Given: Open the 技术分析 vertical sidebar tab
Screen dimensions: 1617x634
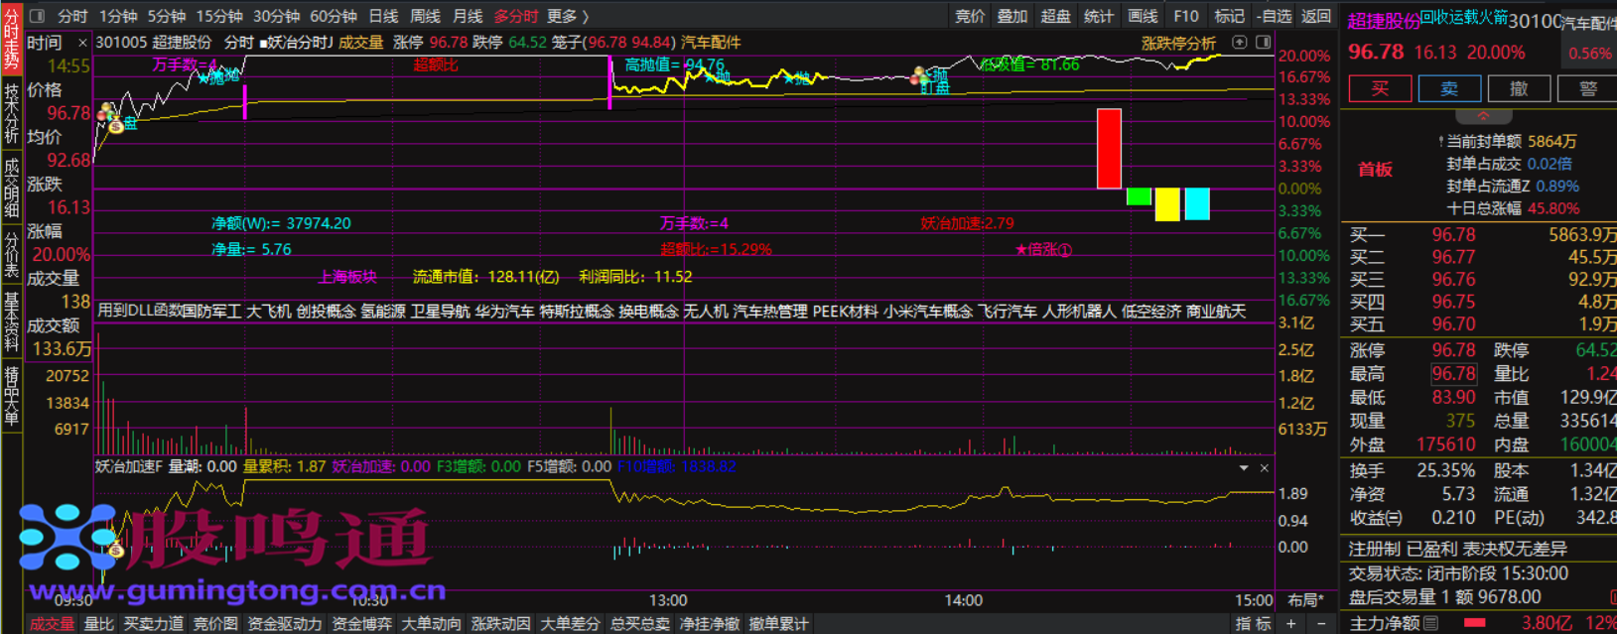Looking at the screenshot, I should 11,113.
